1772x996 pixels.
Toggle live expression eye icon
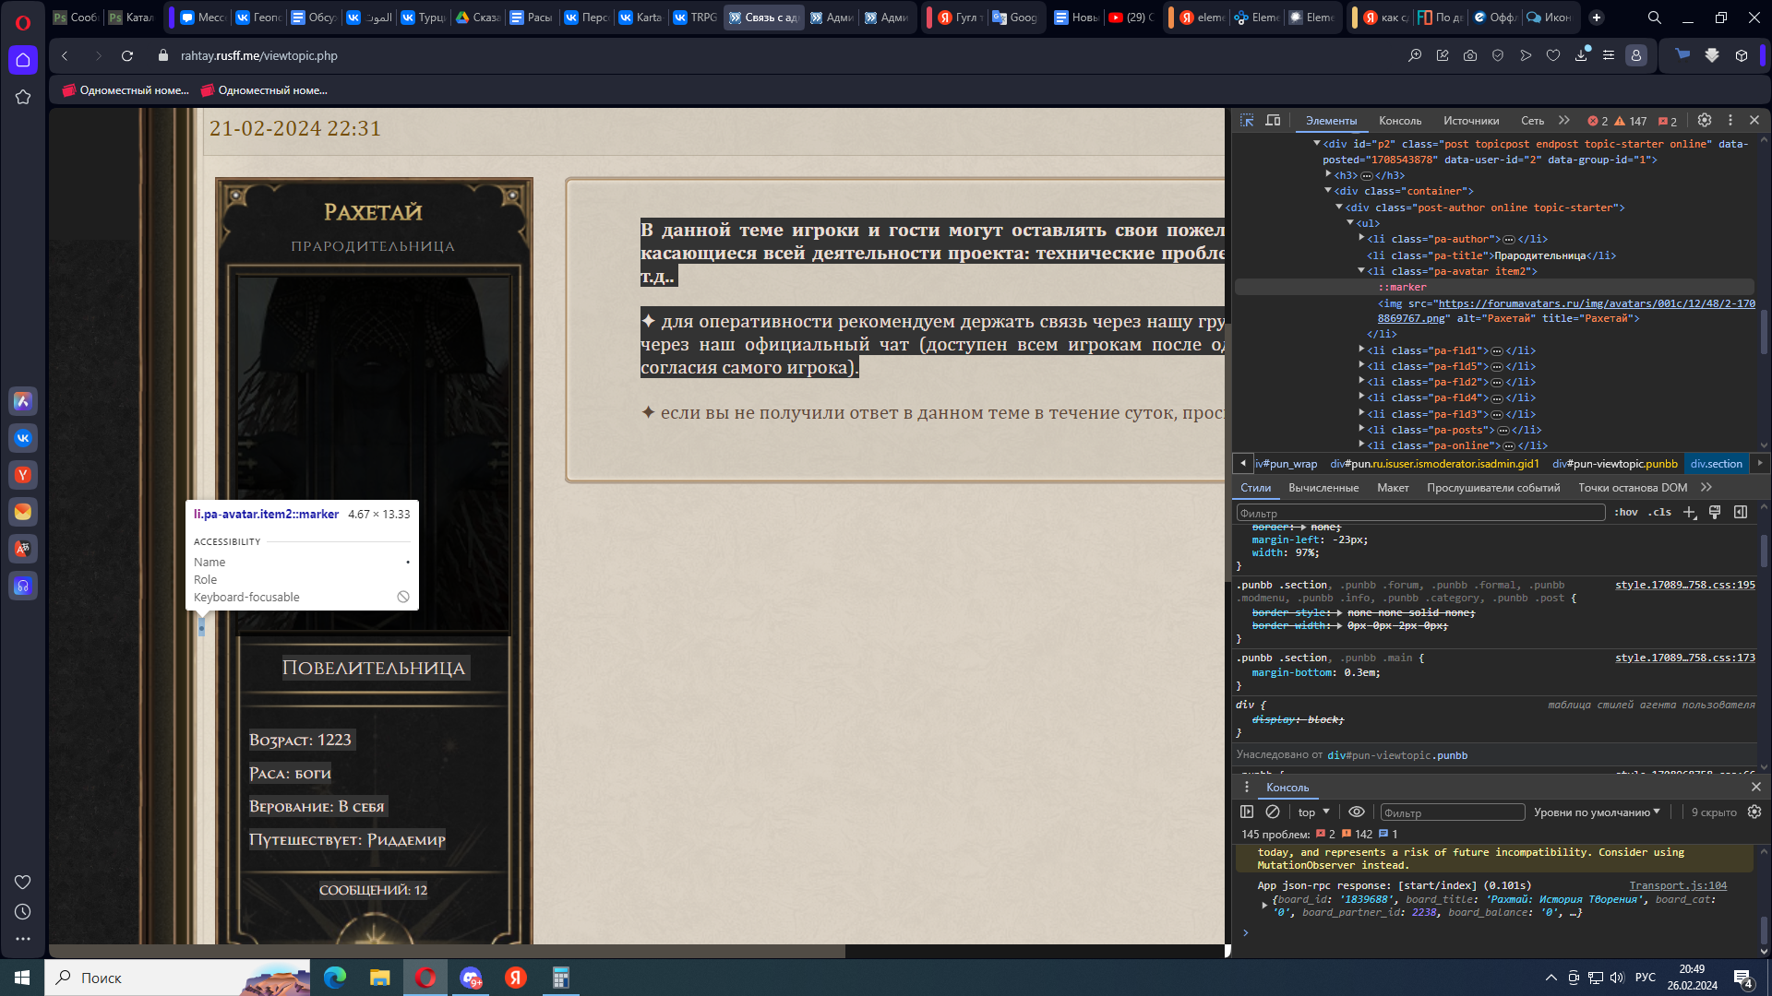1356,812
